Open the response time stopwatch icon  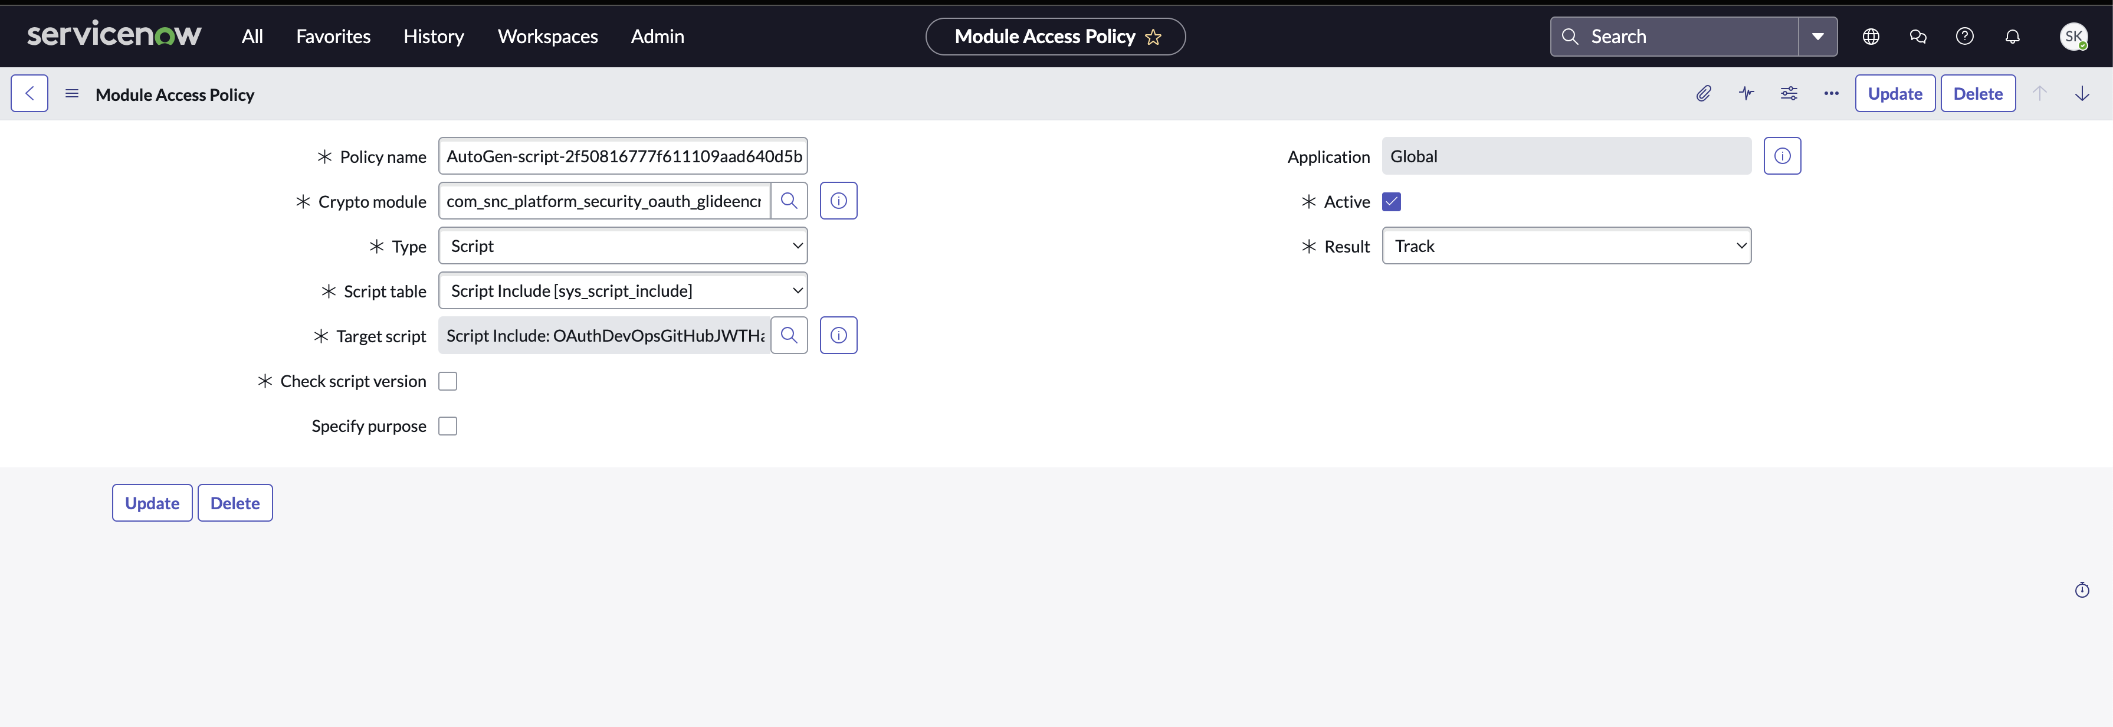coord(2082,590)
